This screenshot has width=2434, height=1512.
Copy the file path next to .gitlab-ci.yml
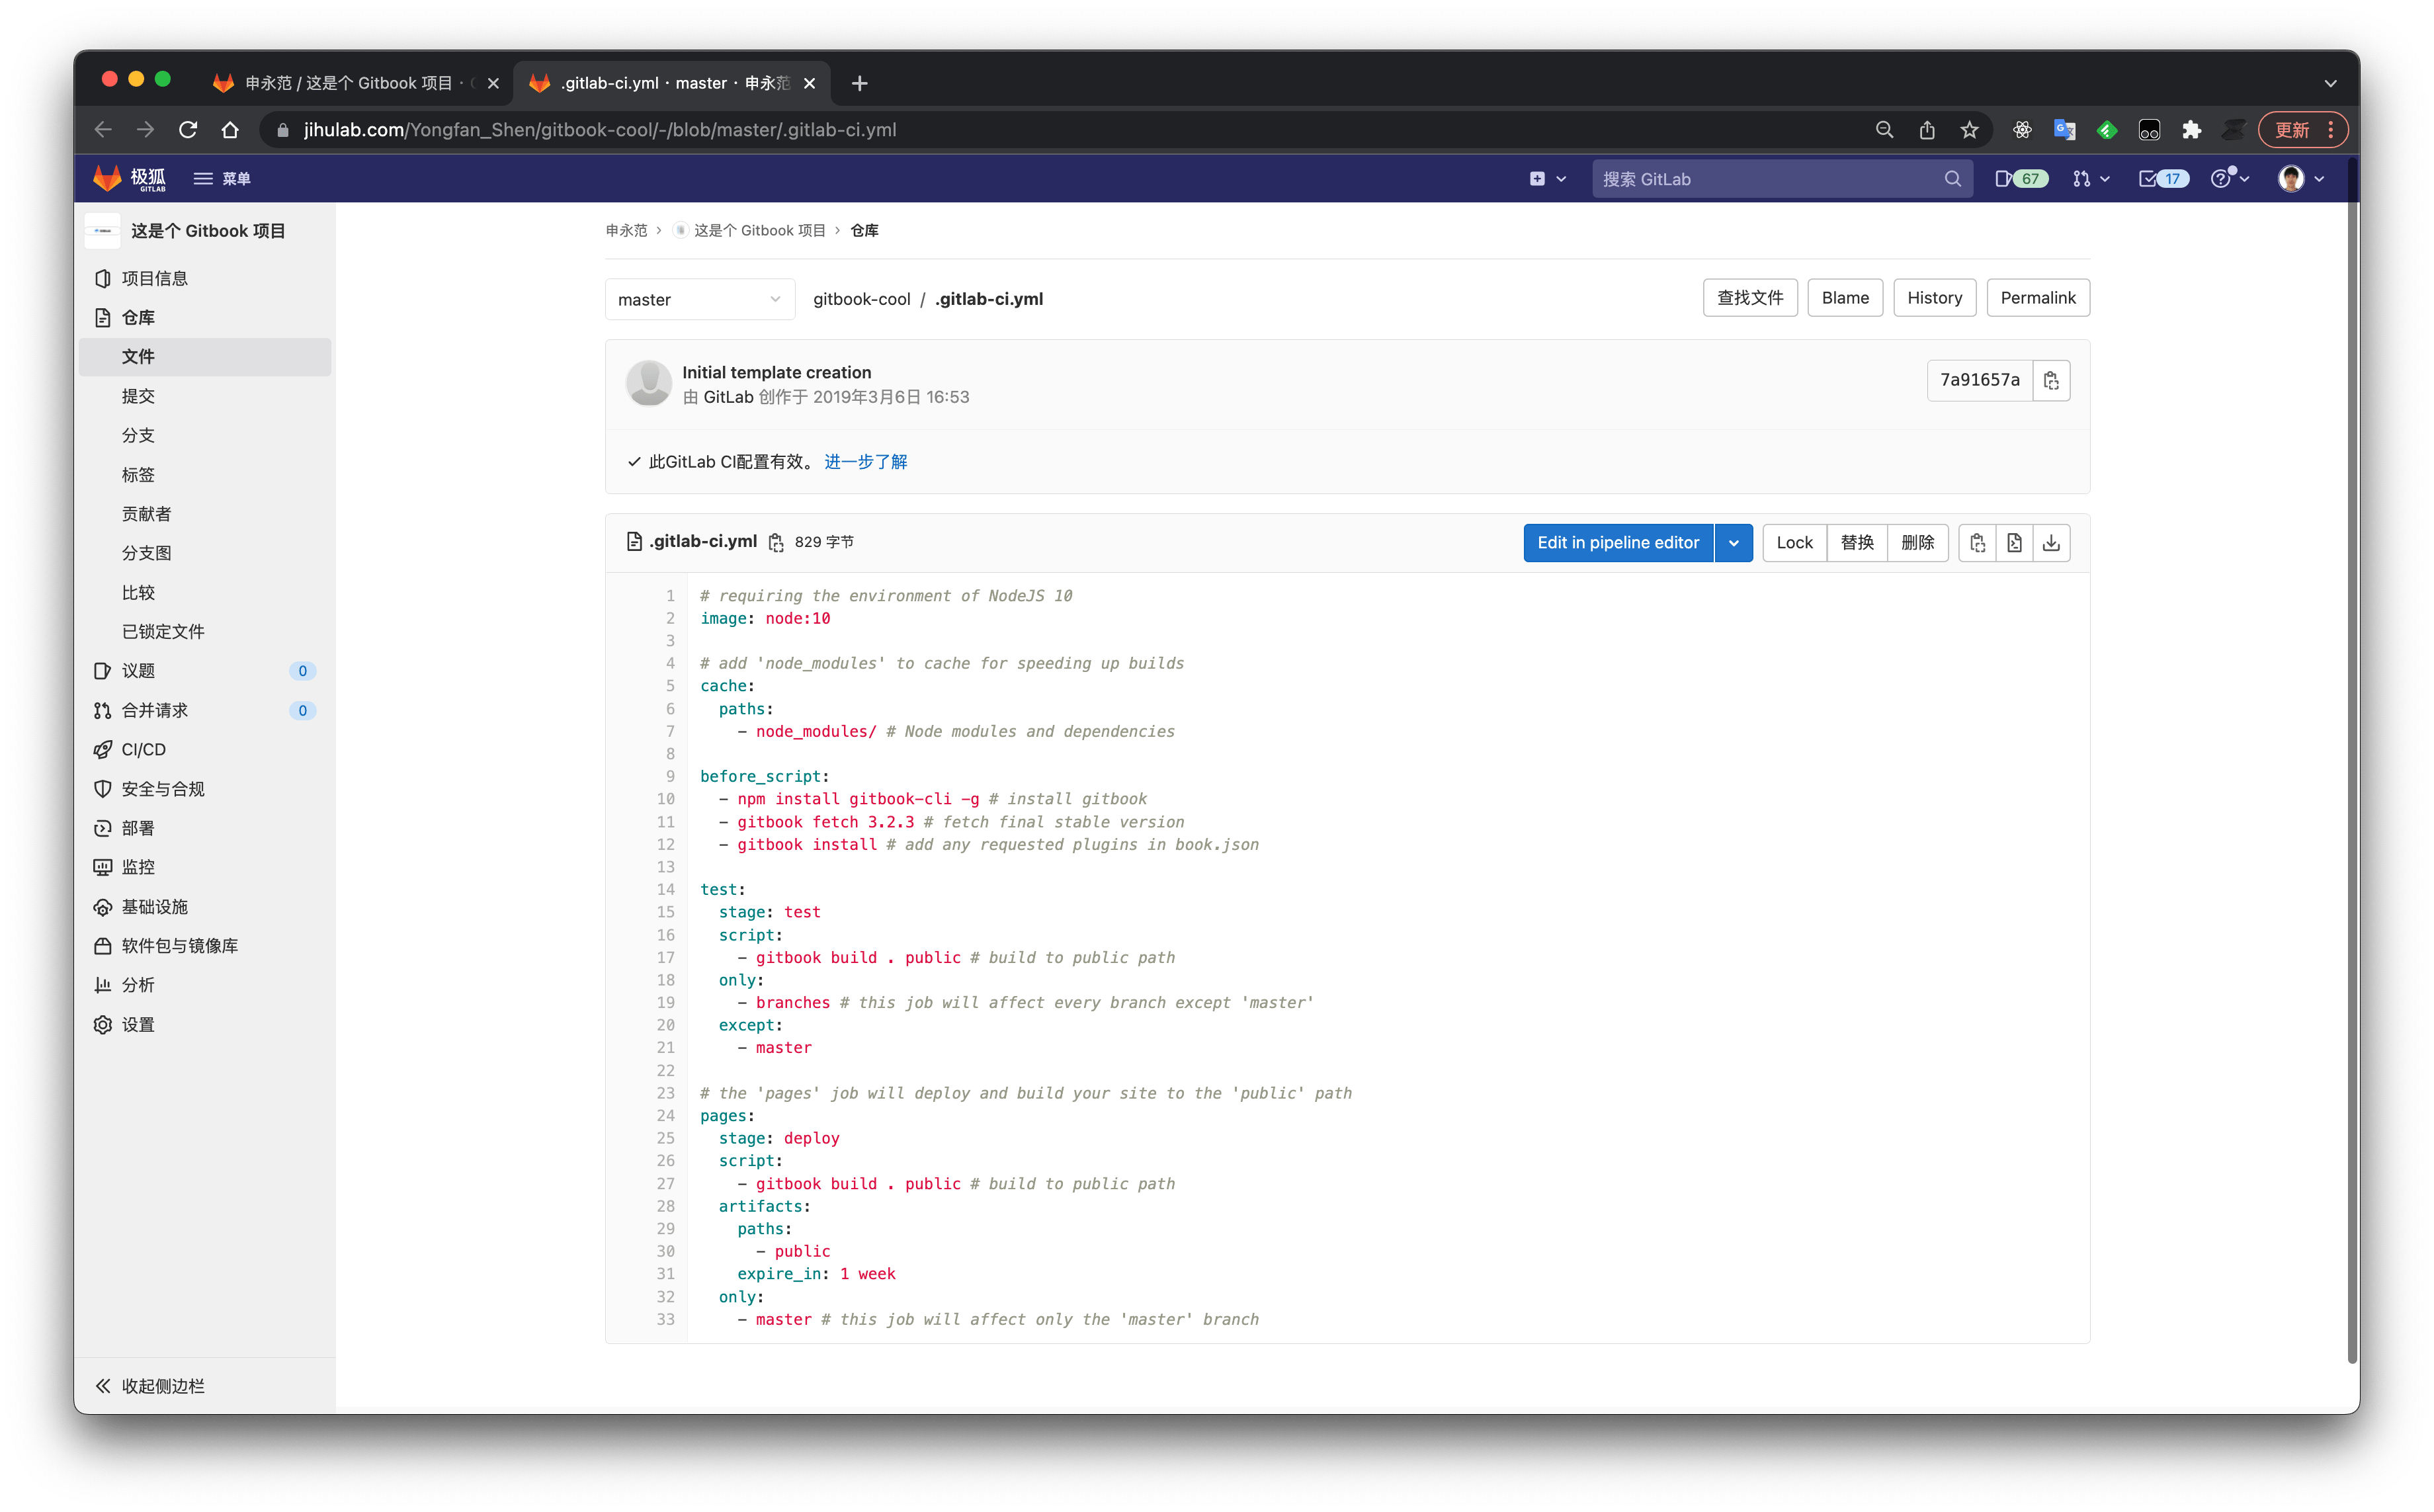777,541
